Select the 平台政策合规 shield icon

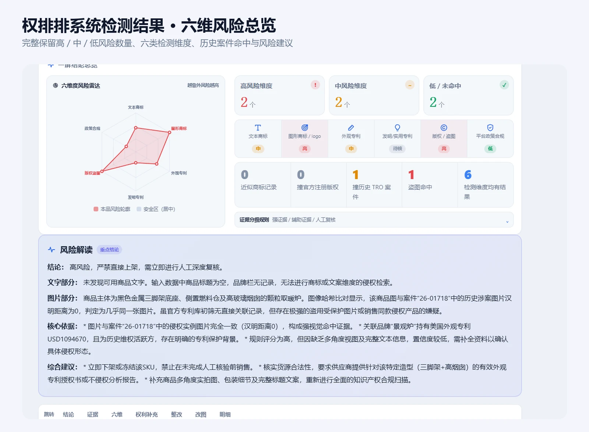point(490,128)
